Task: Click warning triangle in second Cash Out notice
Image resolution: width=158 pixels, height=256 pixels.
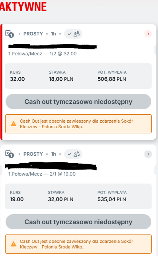Action: coord(14,244)
